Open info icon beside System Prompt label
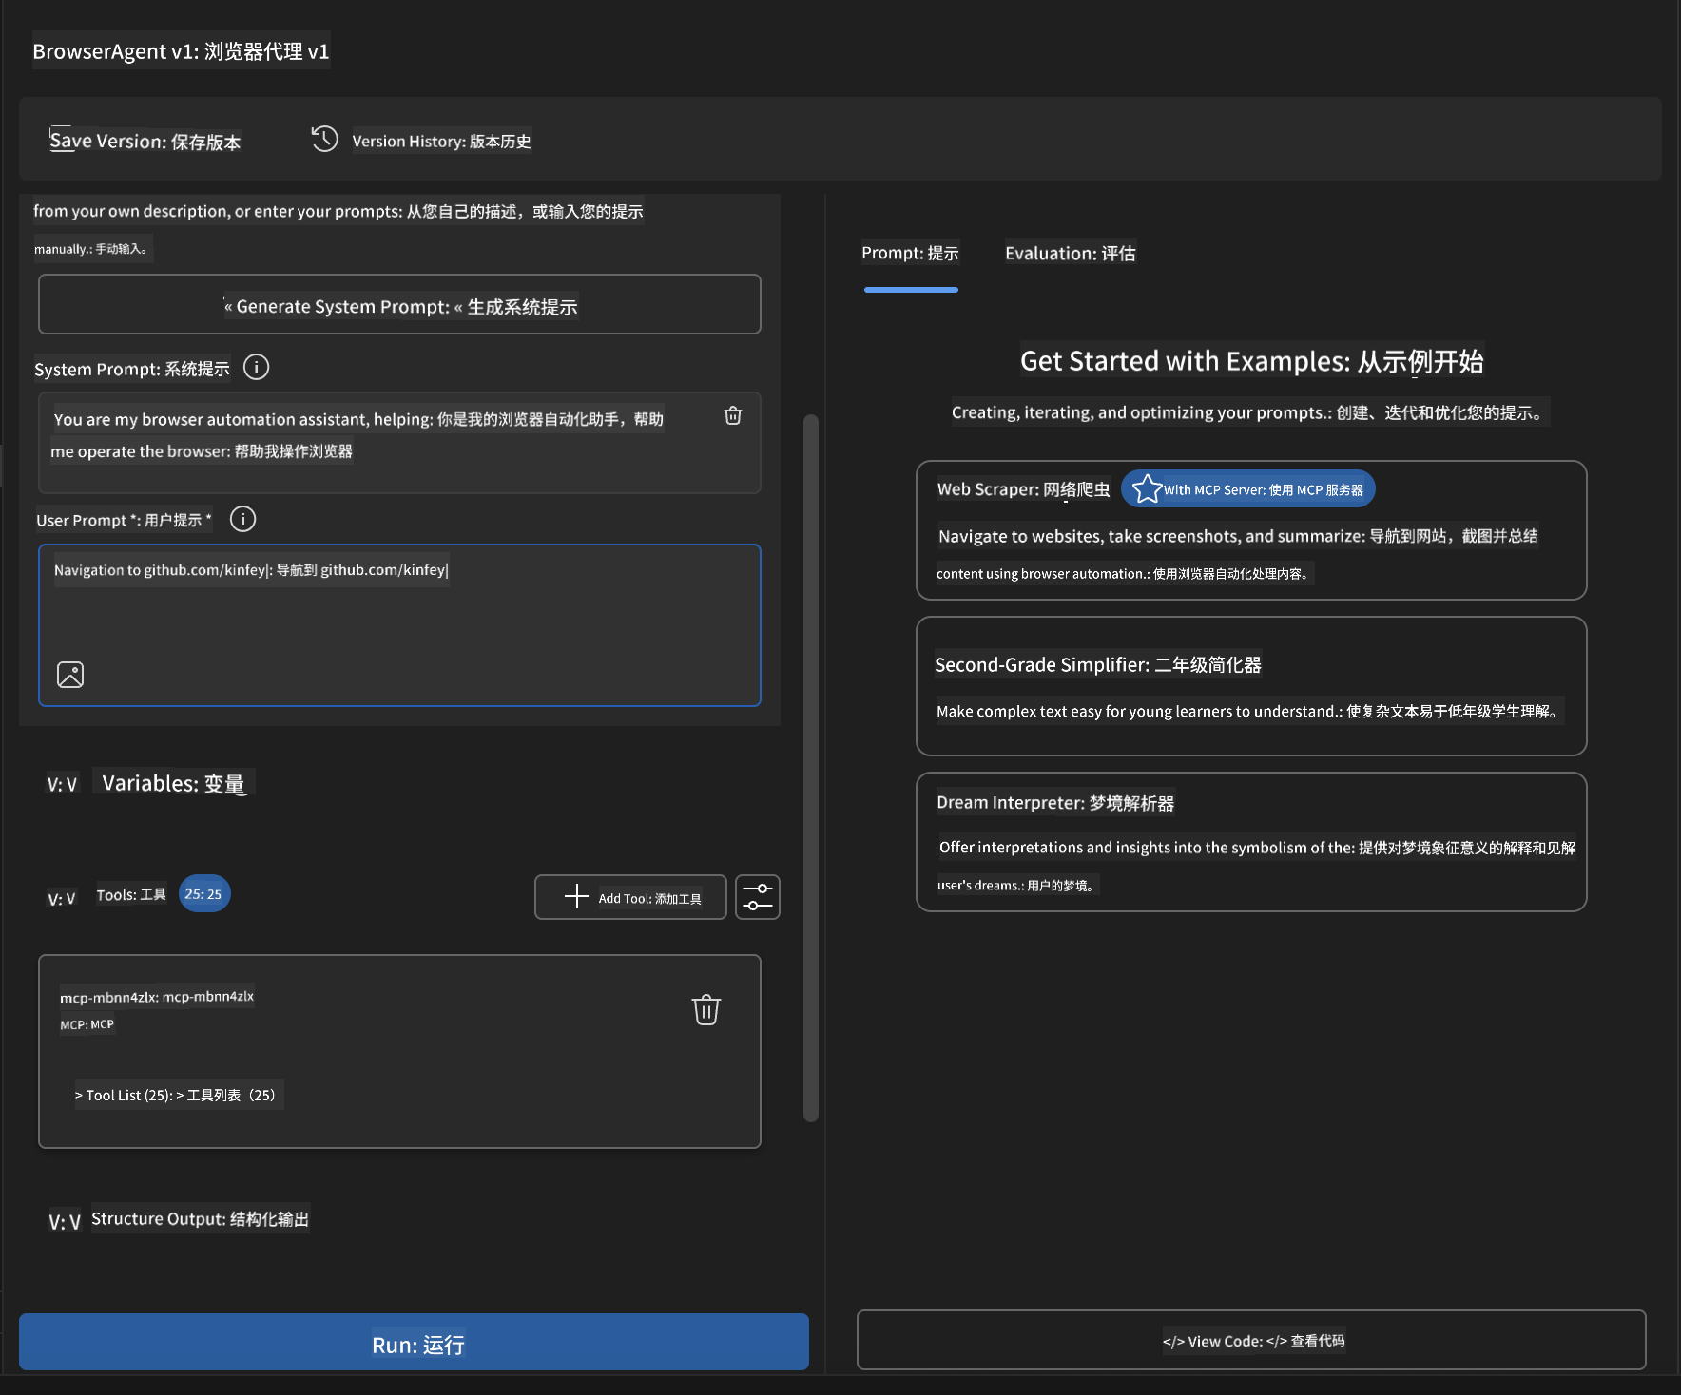The width and height of the screenshot is (1681, 1395). [x=257, y=367]
